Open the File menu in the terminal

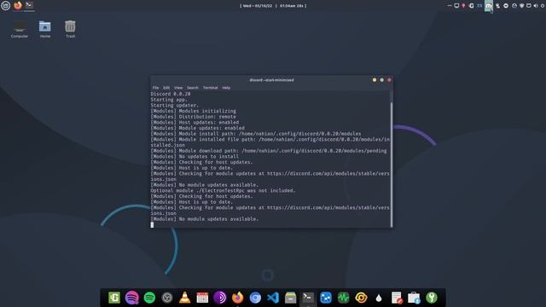[x=155, y=88]
